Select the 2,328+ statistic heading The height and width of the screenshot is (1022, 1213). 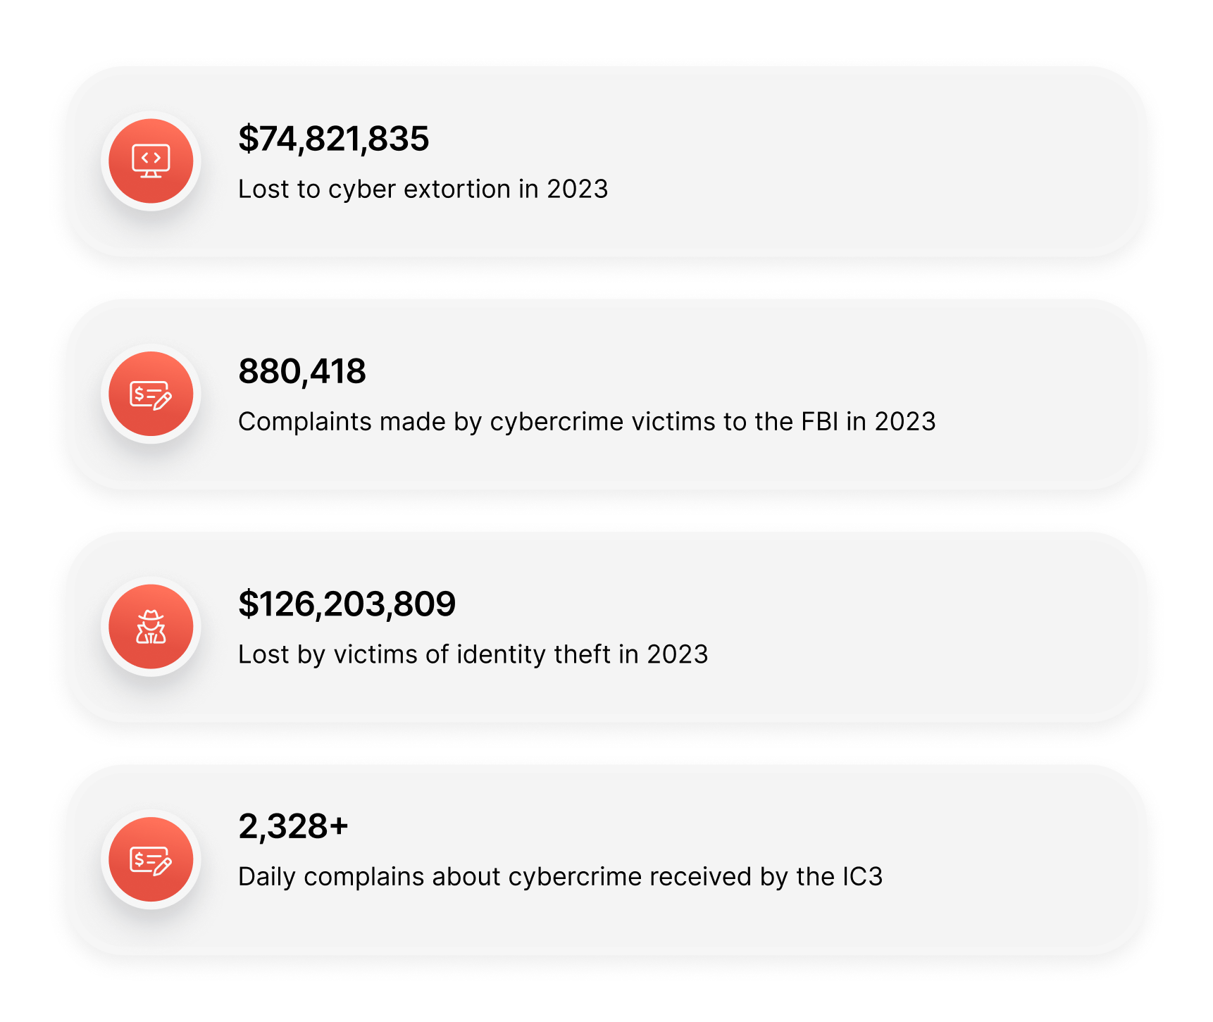[x=293, y=826]
